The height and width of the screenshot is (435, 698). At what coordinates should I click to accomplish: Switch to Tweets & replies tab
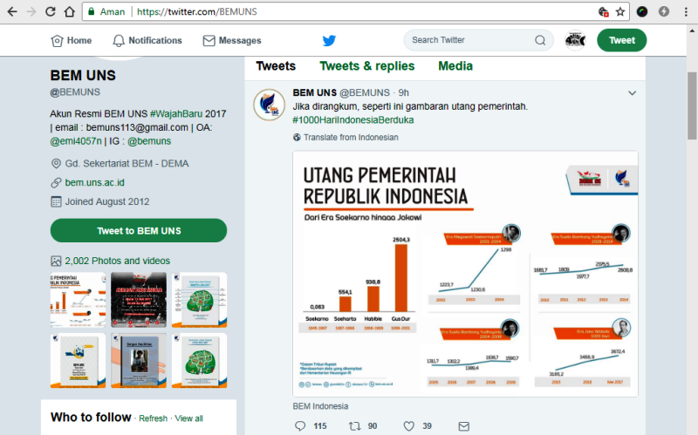(x=367, y=66)
